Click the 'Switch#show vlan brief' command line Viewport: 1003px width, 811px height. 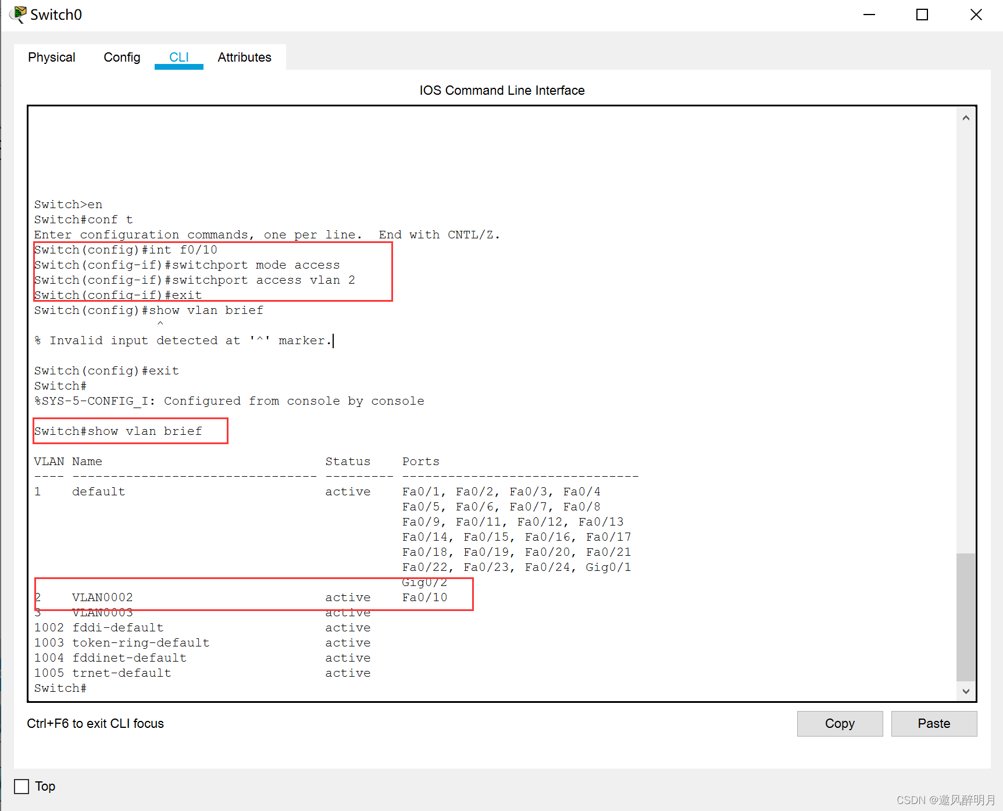coord(118,431)
